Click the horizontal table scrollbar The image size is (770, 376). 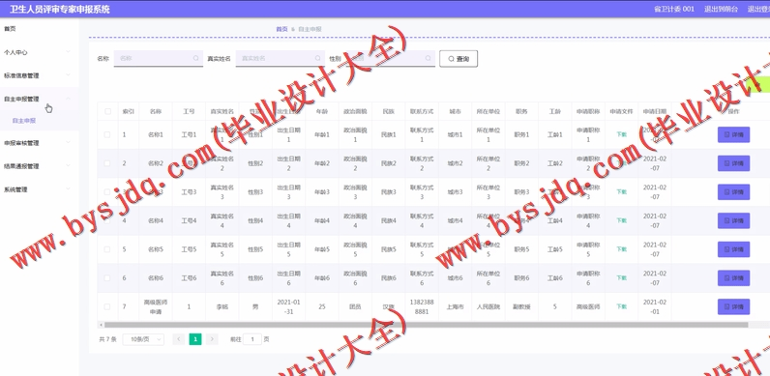pos(426,325)
